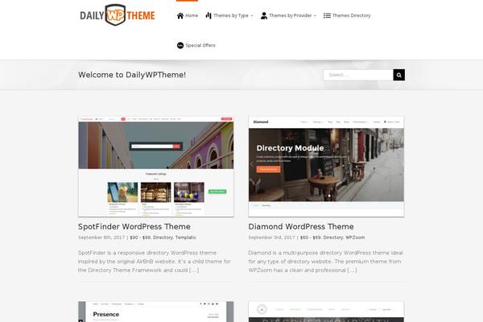Open the Themes by Provider menu

pos(288,15)
